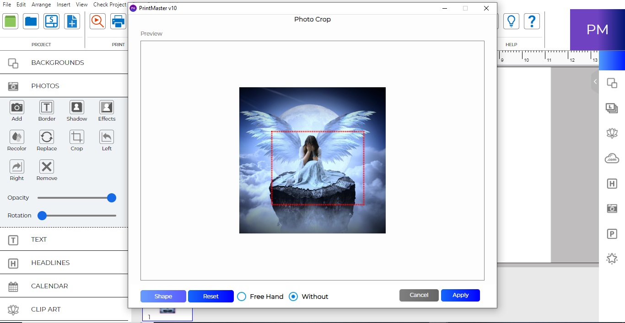The image size is (625, 323).
Task: Open print preview magnifier icon
Action: (x=97, y=21)
